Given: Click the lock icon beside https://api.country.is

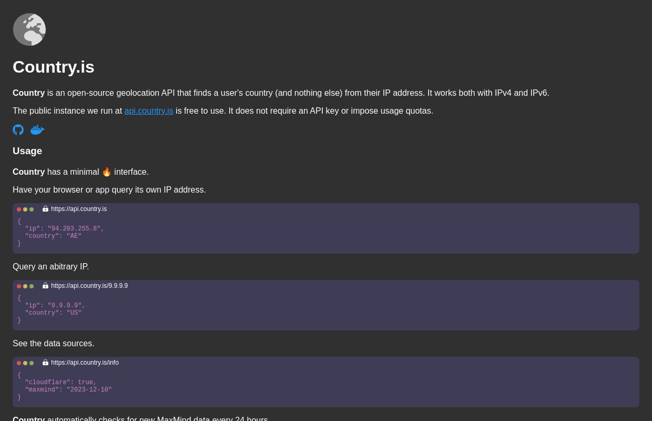Looking at the screenshot, I should point(45,209).
